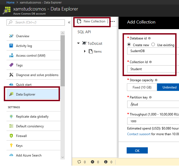Select the Create new radio button

[129, 45]
